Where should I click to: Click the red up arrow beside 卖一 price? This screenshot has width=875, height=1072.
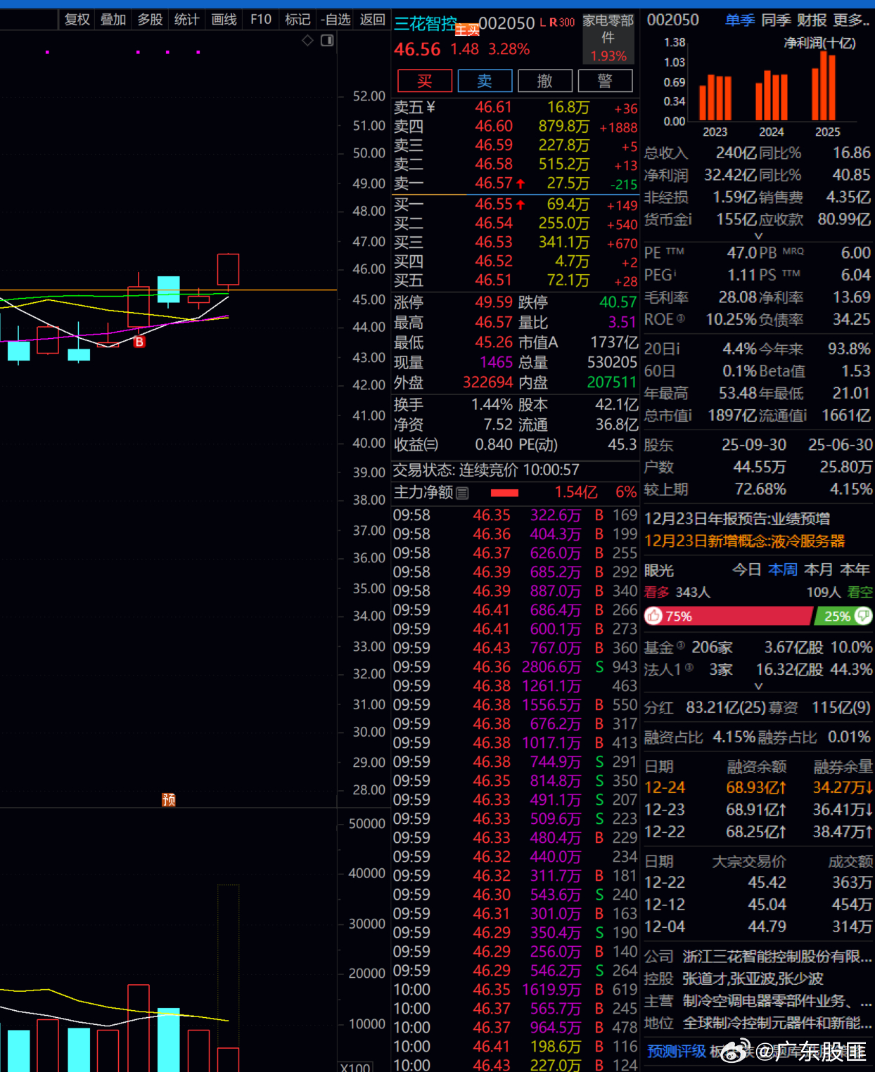pos(520,184)
